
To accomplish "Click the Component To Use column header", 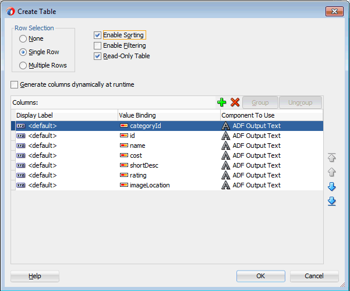I will [271, 115].
